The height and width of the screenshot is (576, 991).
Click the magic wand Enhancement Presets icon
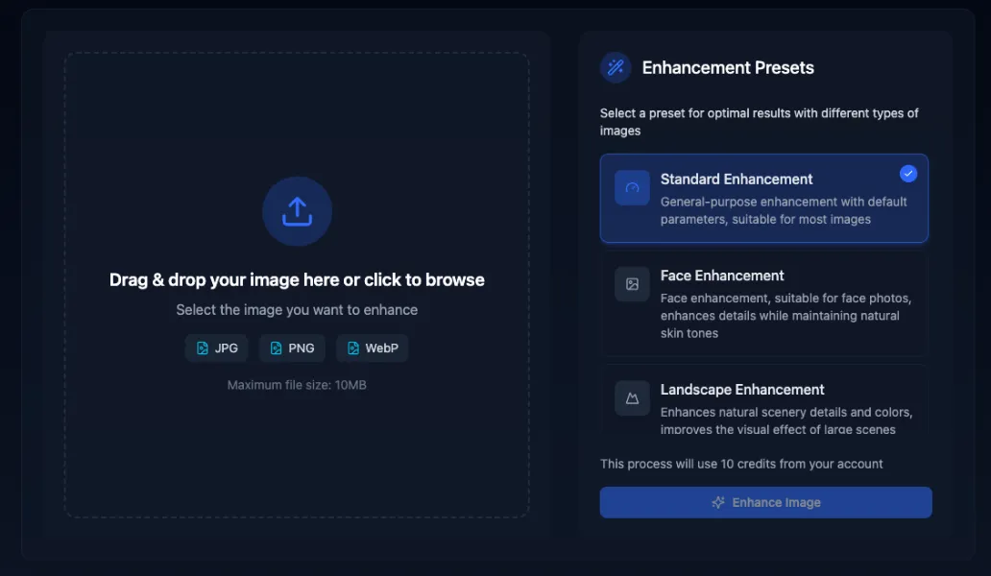point(616,67)
